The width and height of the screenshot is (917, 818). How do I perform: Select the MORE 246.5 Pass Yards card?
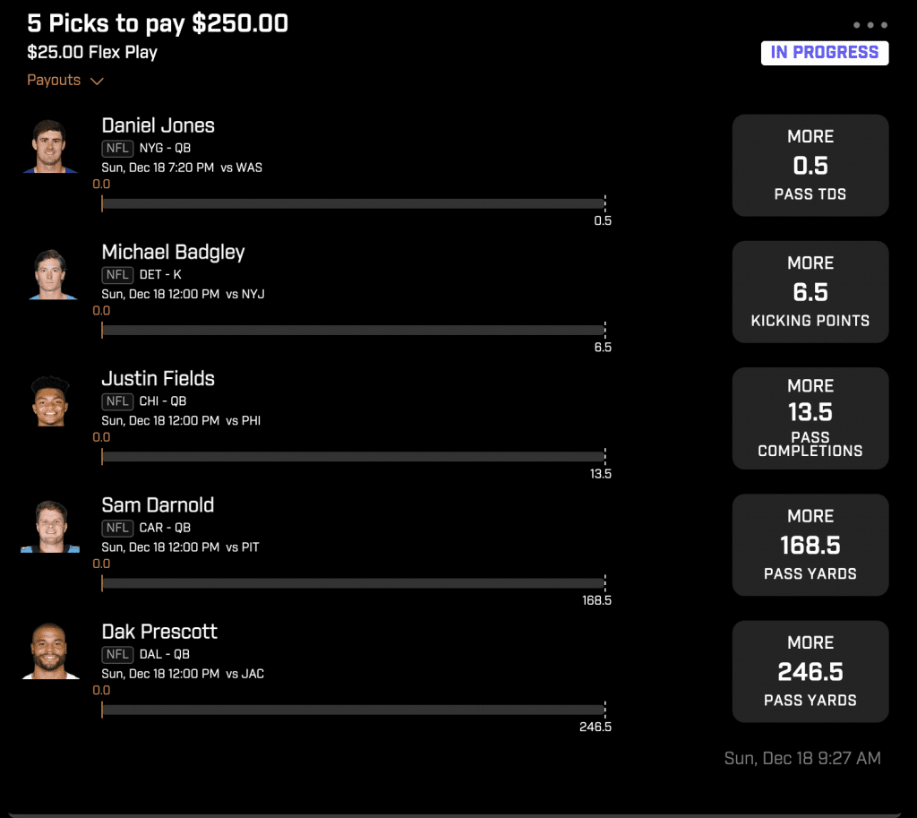[810, 670]
